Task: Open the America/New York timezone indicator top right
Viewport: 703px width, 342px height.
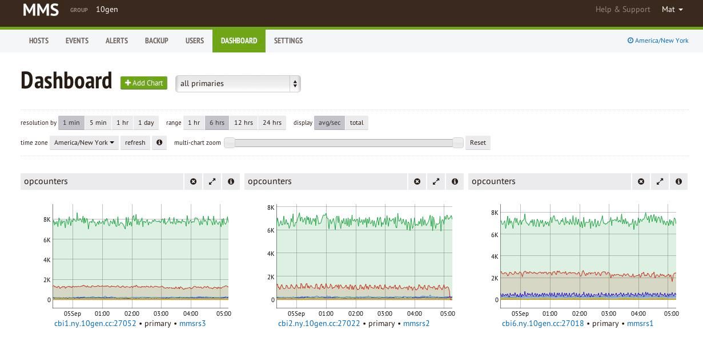Action: tap(658, 40)
